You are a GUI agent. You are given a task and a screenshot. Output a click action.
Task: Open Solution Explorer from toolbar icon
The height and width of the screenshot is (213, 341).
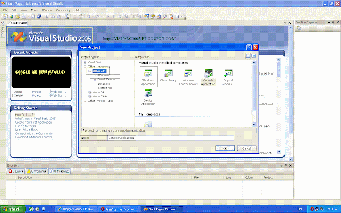tap(147, 17)
